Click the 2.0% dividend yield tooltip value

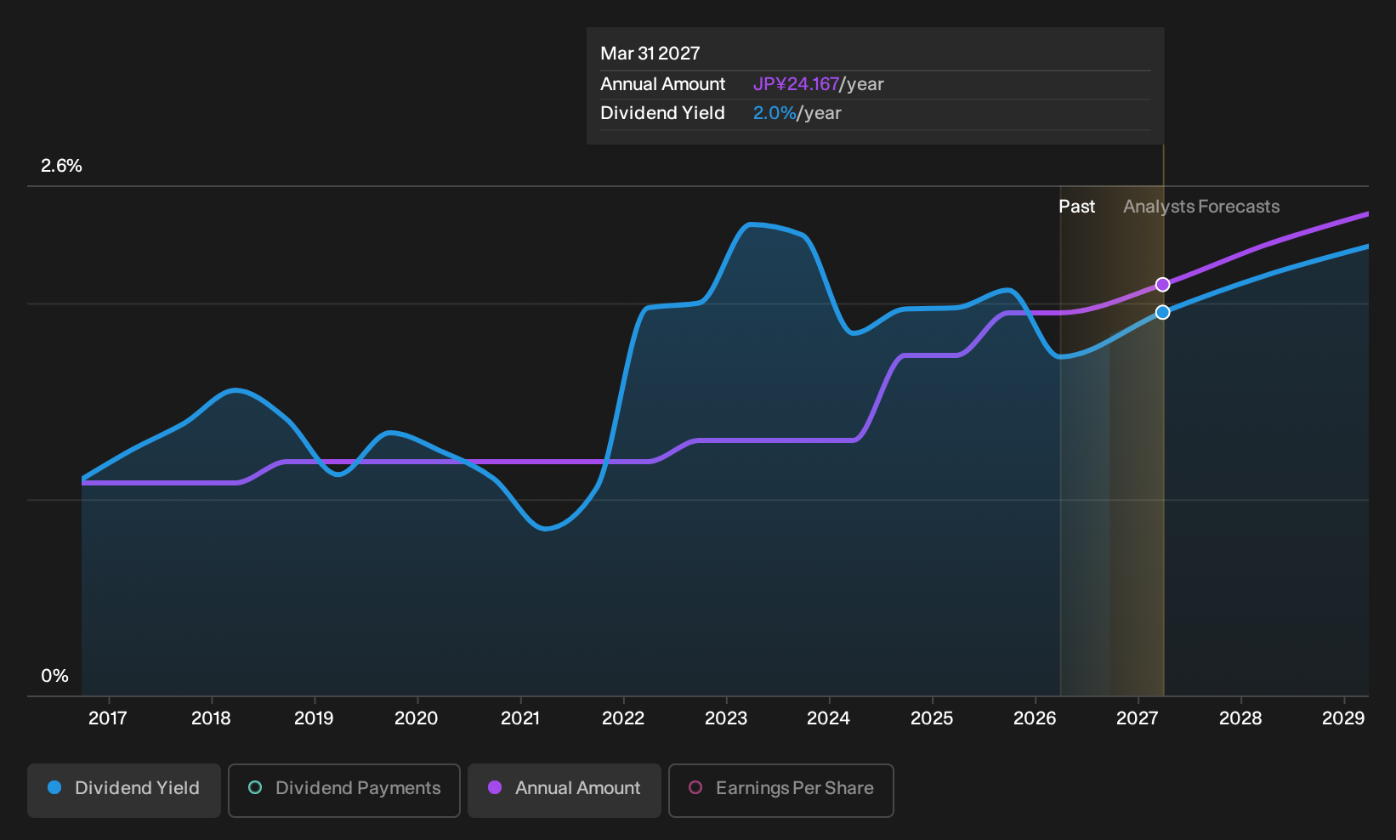(x=775, y=113)
